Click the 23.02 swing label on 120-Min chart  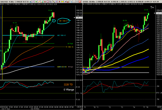pos(146,10)
